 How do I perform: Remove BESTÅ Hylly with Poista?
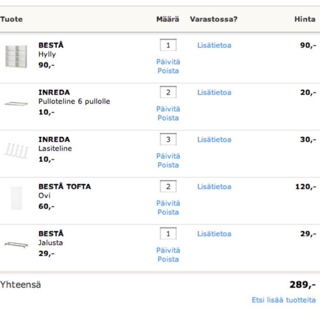pyautogui.click(x=168, y=71)
